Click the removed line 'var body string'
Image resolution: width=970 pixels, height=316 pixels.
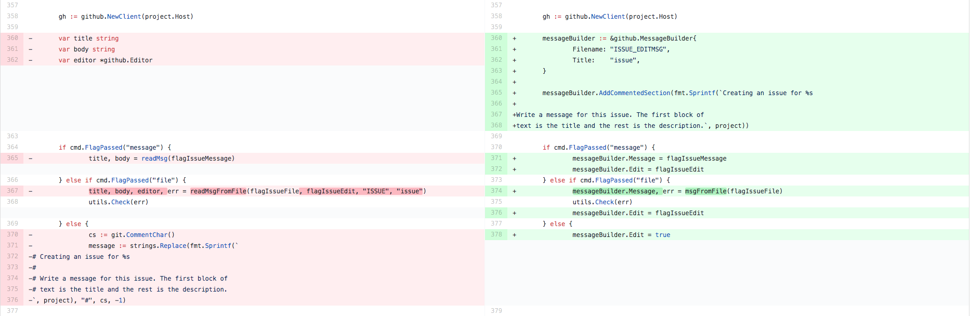tap(87, 49)
